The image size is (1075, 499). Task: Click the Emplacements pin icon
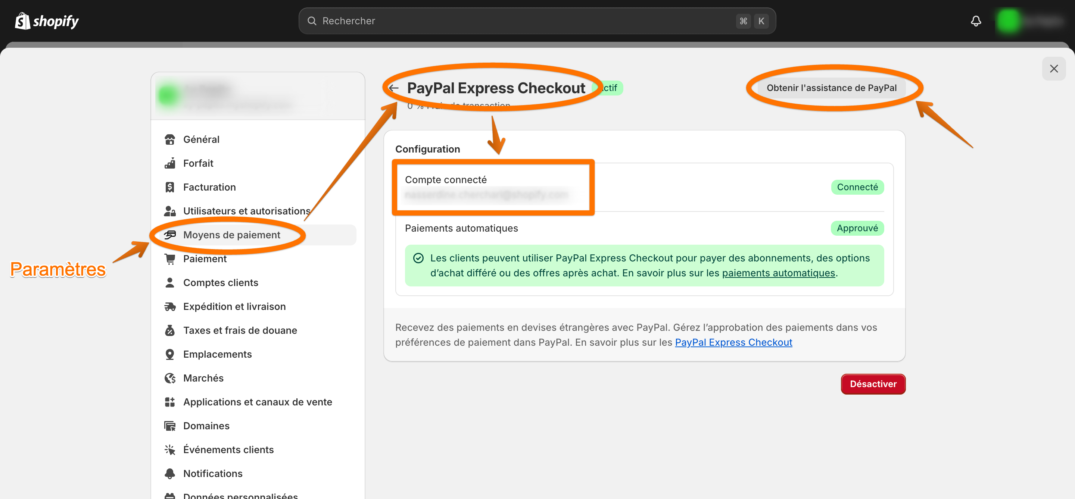170,354
